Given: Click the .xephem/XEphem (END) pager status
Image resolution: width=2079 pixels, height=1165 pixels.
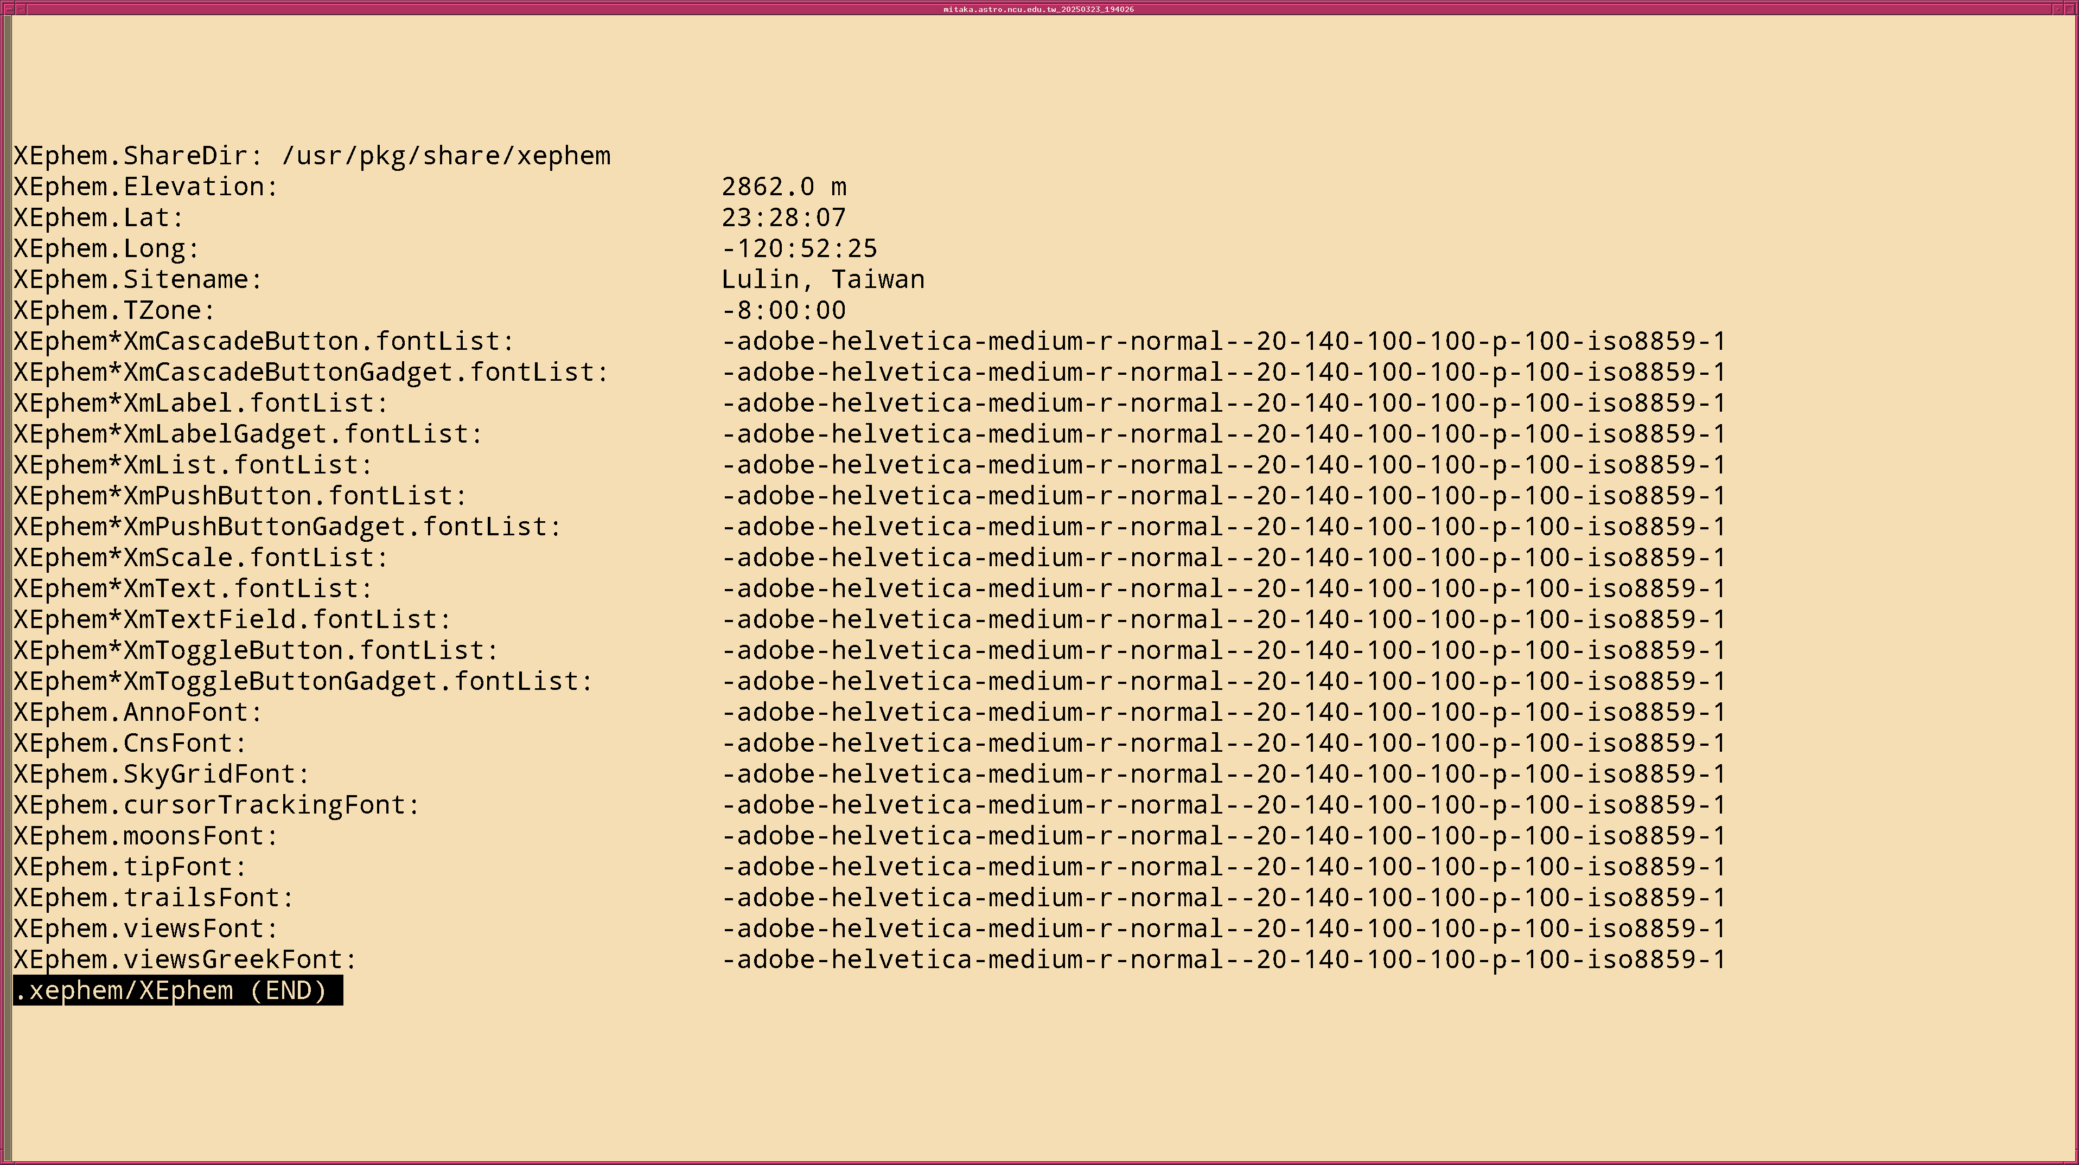Looking at the screenshot, I should (x=177, y=991).
